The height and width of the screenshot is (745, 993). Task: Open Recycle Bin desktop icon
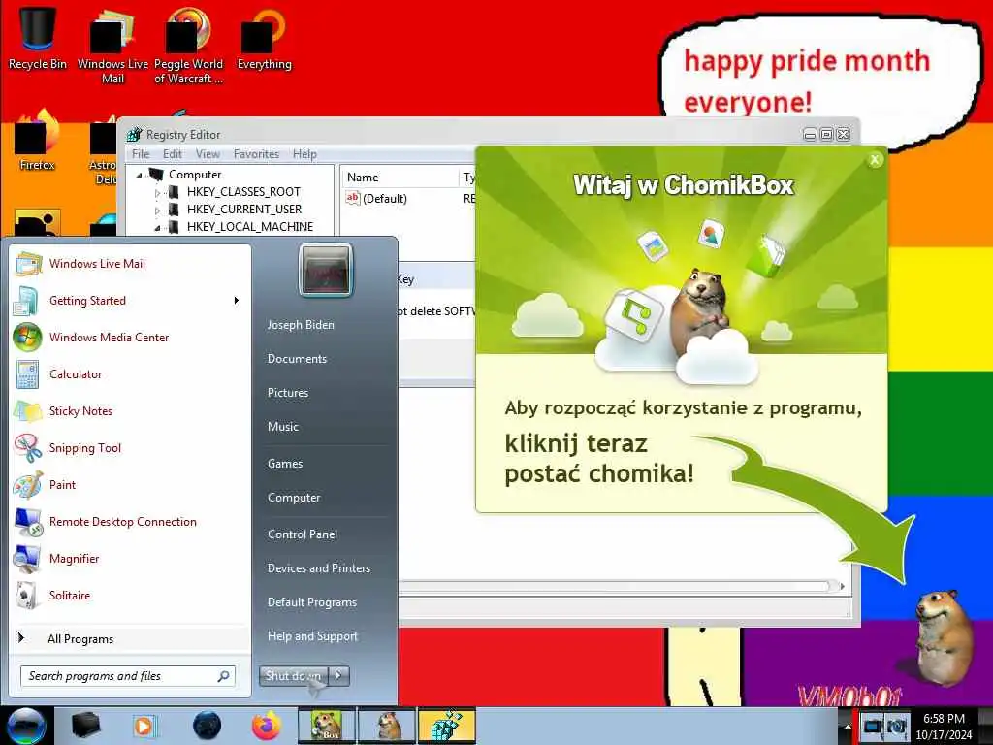[38, 38]
